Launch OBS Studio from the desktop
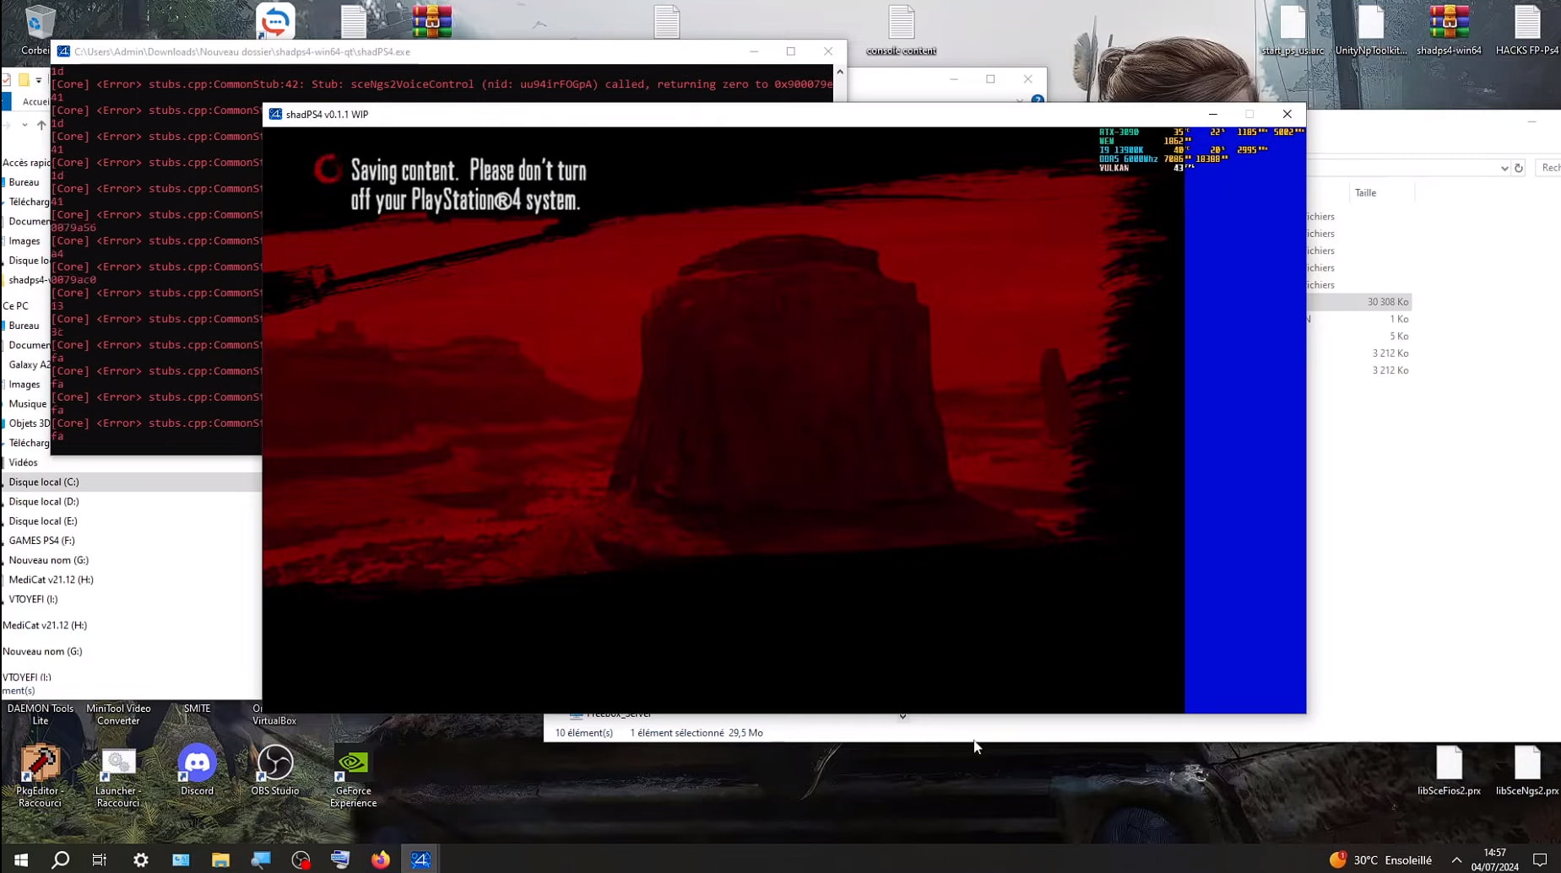1561x873 pixels. tap(274, 771)
